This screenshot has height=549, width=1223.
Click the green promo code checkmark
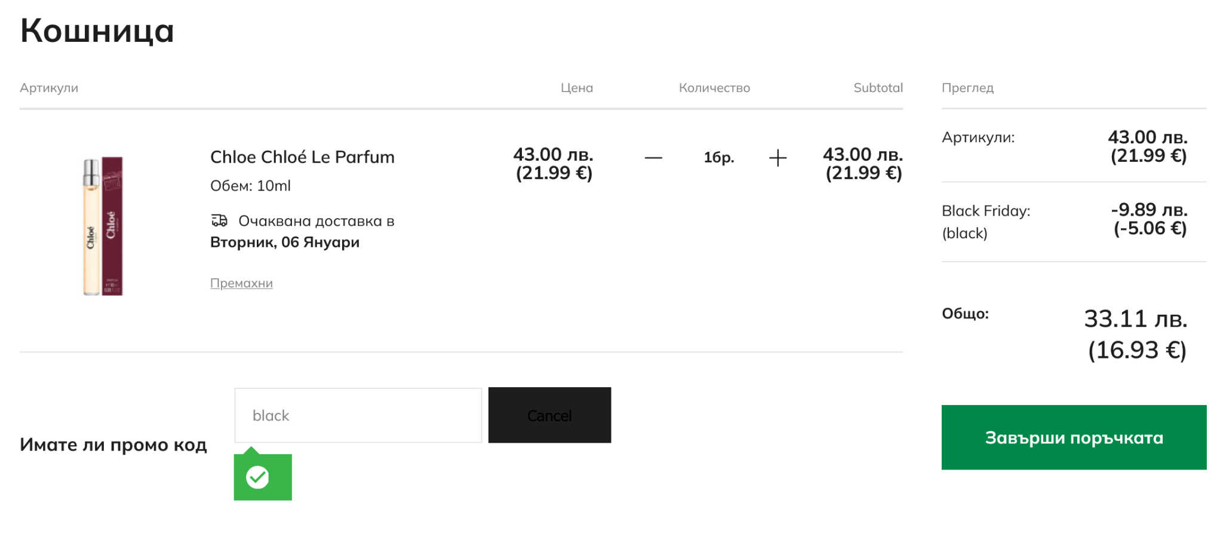[x=258, y=477]
